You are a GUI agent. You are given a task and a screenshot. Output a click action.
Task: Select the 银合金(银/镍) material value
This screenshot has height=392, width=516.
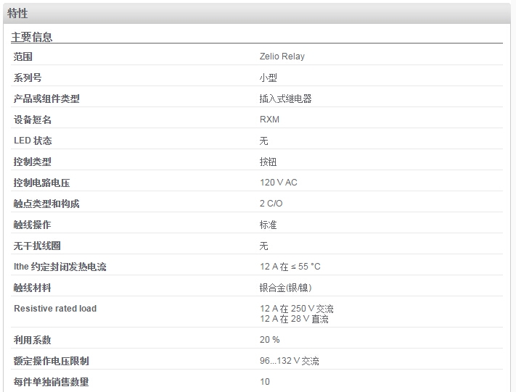click(x=285, y=288)
